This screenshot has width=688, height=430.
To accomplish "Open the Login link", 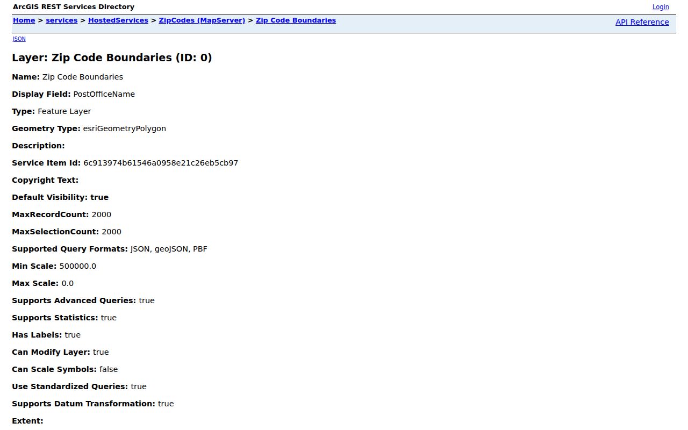I will pyautogui.click(x=661, y=7).
